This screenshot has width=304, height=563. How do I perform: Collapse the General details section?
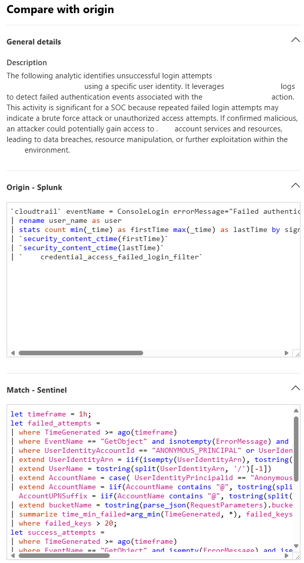coord(295,38)
